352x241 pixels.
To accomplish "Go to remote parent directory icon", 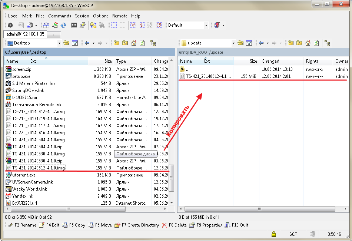I will click(291, 43).
